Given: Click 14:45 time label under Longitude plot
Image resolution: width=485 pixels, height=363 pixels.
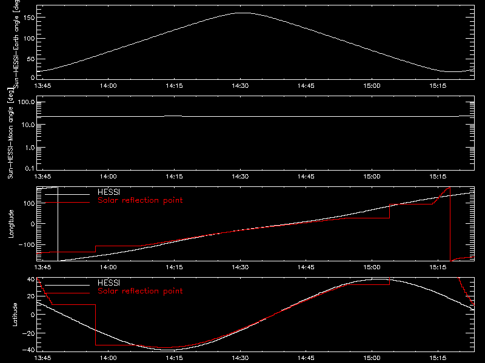Looking at the screenshot, I should click(x=306, y=267).
